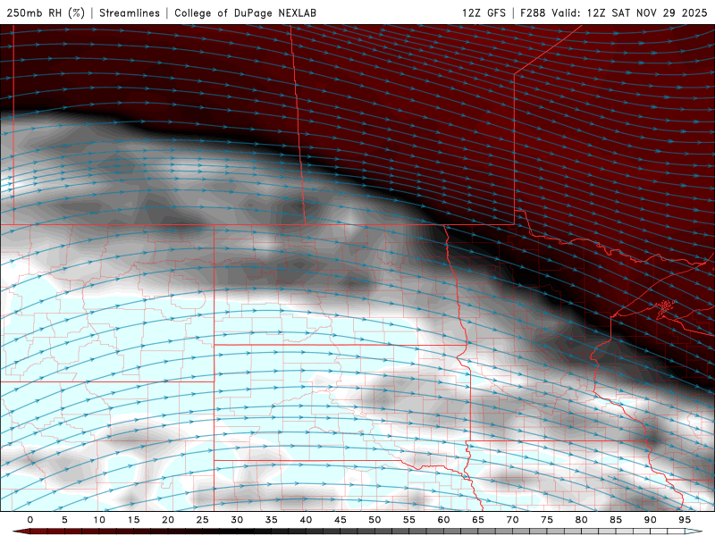Image resolution: width=715 pixels, height=536 pixels.
Task: Click the colorbar label "50"
Action: point(374,520)
